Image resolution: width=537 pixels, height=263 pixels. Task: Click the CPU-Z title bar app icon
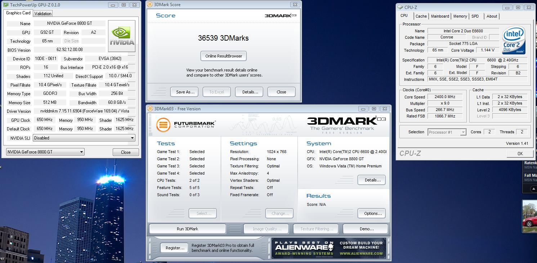point(400,7)
